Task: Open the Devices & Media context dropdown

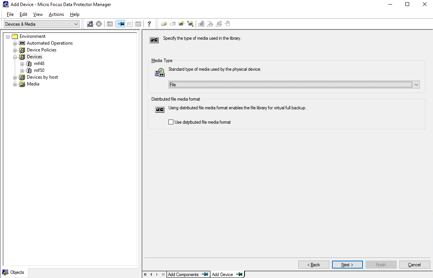Action: (41, 24)
